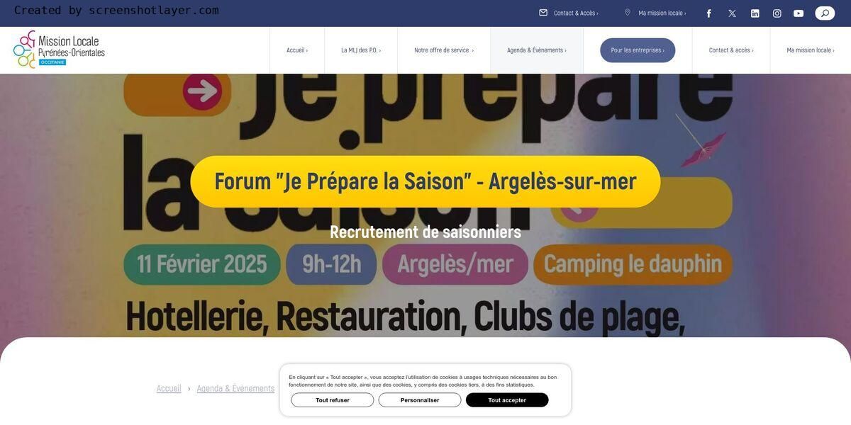851x425 pixels.
Task: Open the X (Twitter) profile icon
Action: click(x=732, y=13)
